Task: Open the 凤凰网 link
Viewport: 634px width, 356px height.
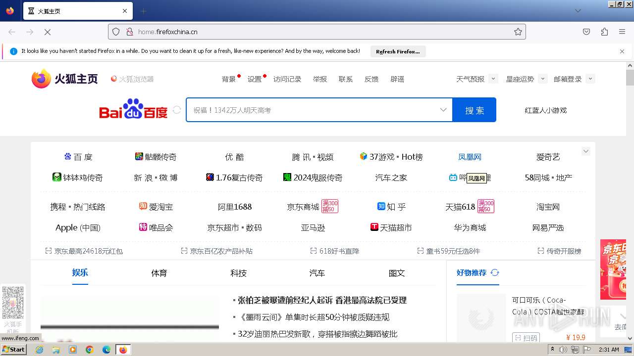Action: click(x=470, y=157)
